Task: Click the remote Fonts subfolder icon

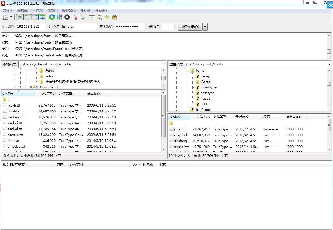Action: click(x=197, y=82)
